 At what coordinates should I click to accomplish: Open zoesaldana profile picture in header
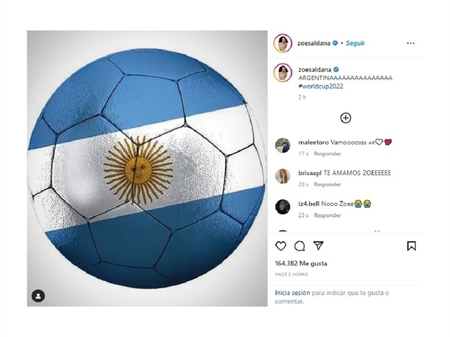pyautogui.click(x=283, y=43)
